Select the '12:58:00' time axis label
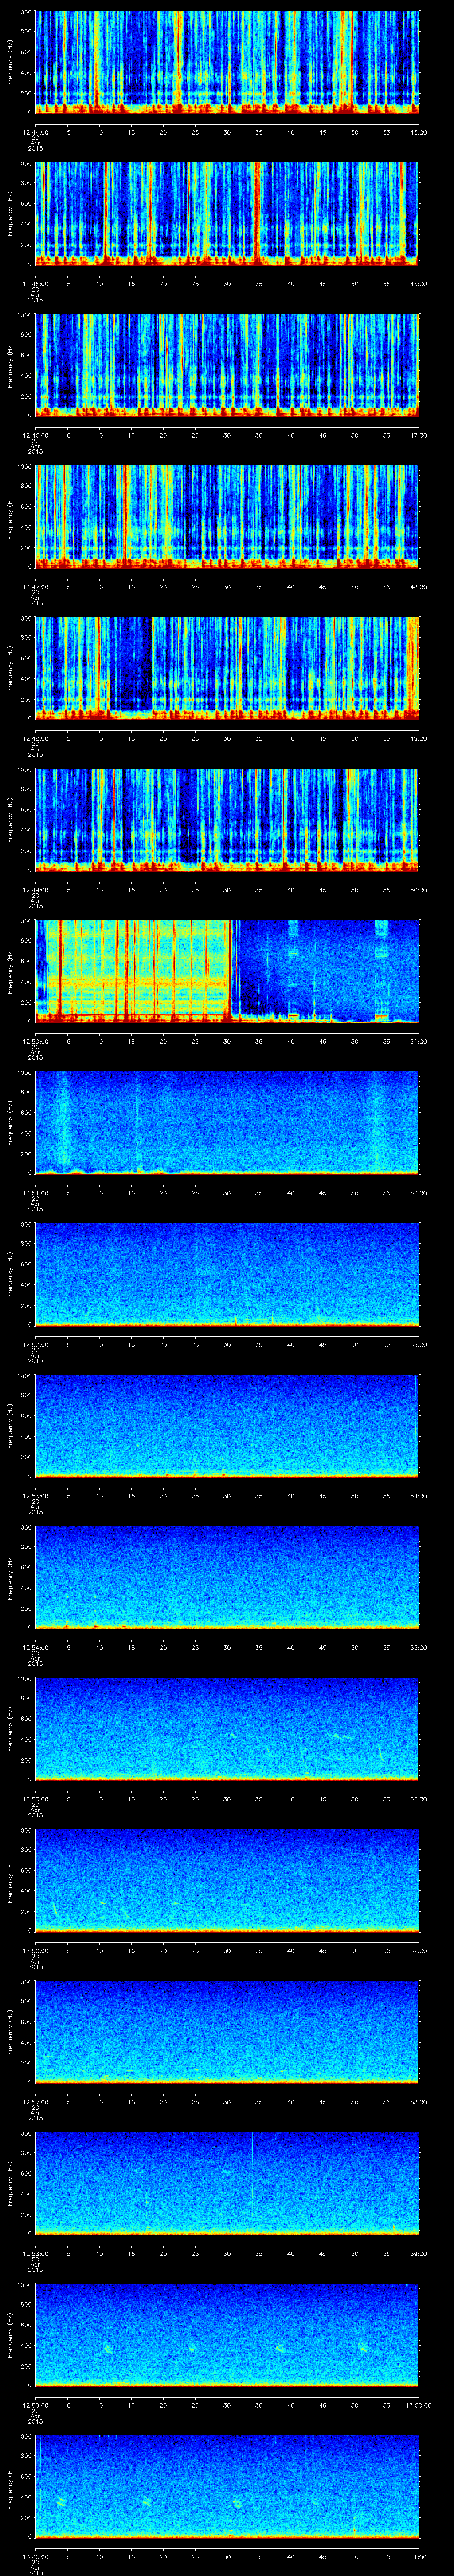 pyautogui.click(x=36, y=2253)
